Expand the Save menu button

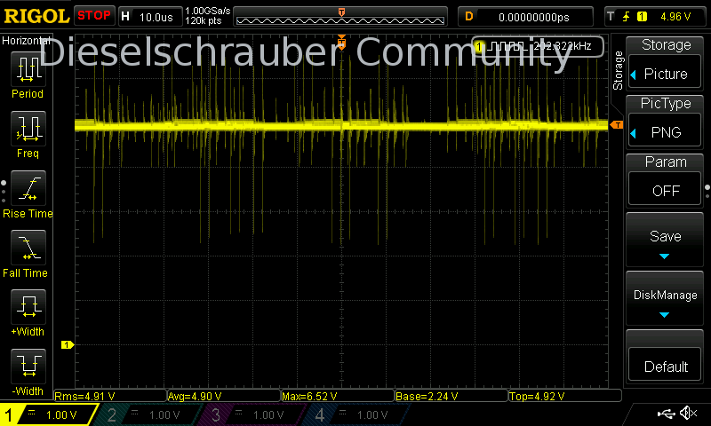click(x=665, y=240)
